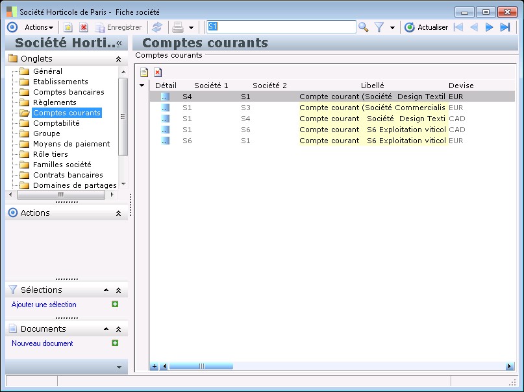Click the new record toolbar icon

[x=68, y=27]
